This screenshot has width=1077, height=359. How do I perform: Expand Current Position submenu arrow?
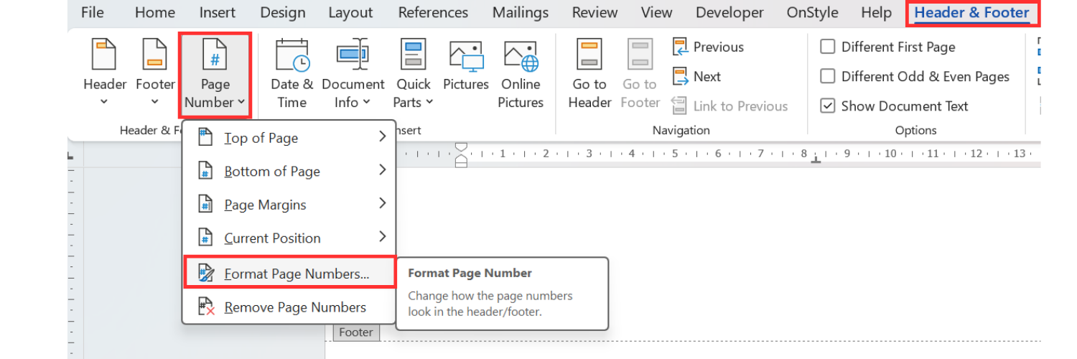382,237
